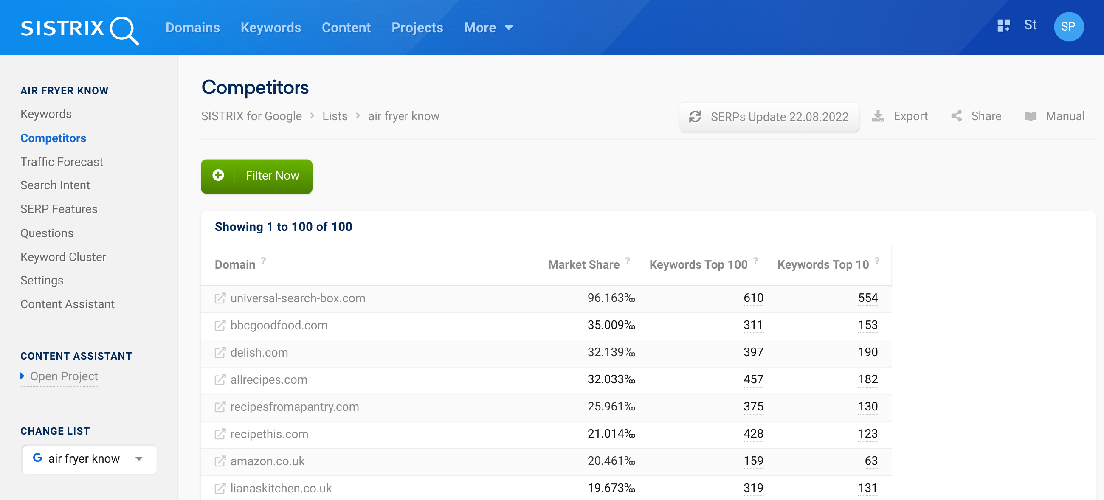Select Keywords in the sidebar
Viewport: 1104px width, 500px height.
coord(46,114)
